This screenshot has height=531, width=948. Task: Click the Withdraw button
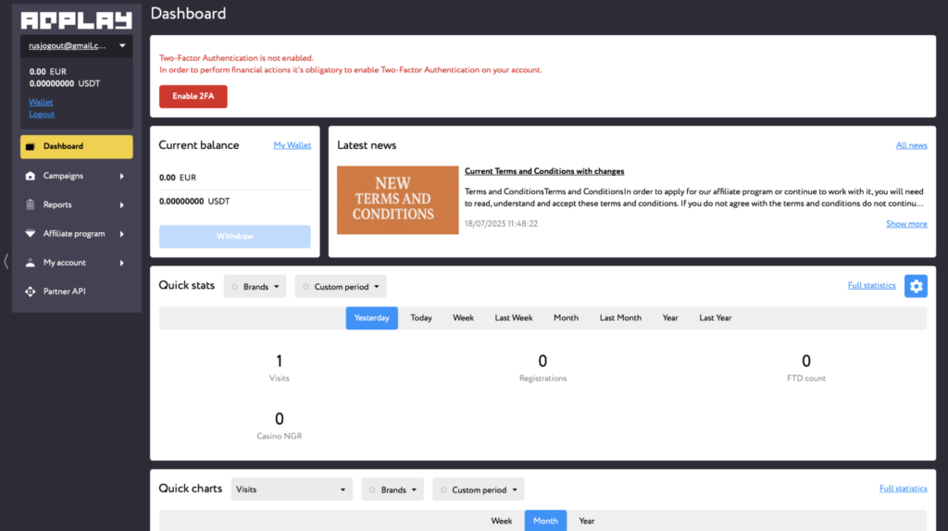pyautogui.click(x=235, y=236)
